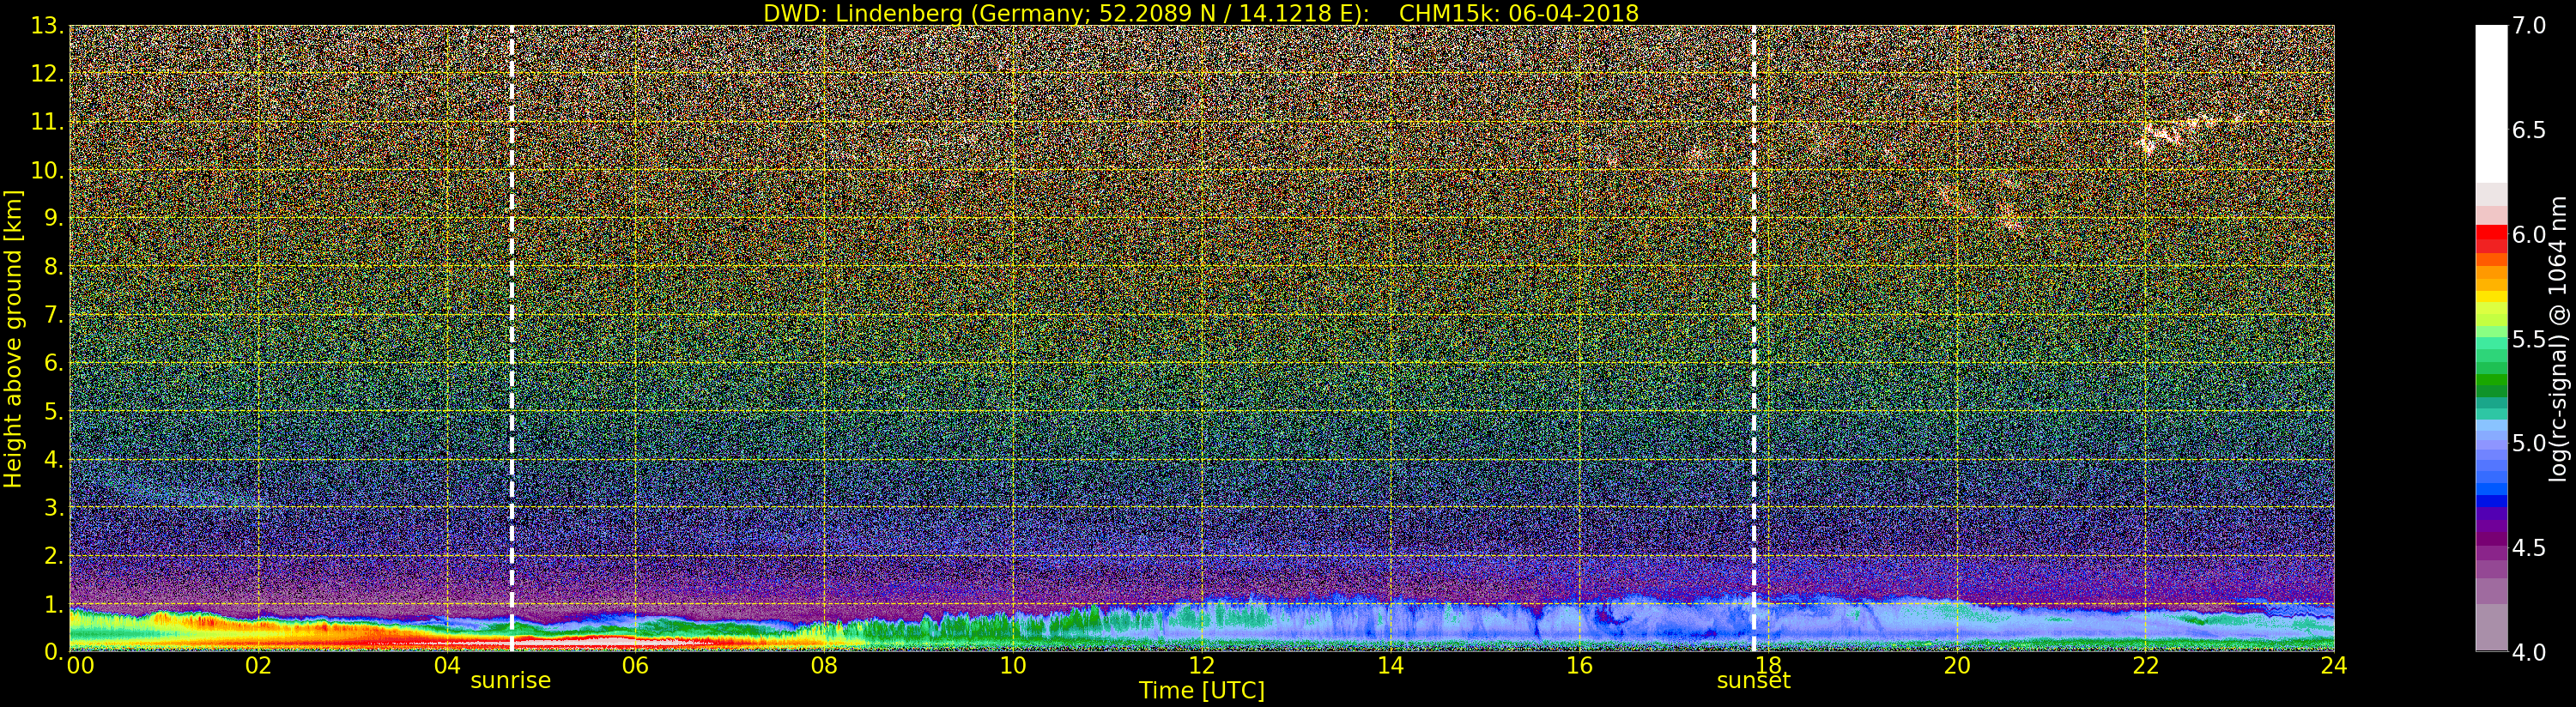2576x707 pixels.
Task: Select the "CHM15k: 06-04-2018" text in the title
Action: click(x=1519, y=13)
